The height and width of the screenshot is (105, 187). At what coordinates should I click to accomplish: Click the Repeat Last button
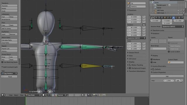9,49
